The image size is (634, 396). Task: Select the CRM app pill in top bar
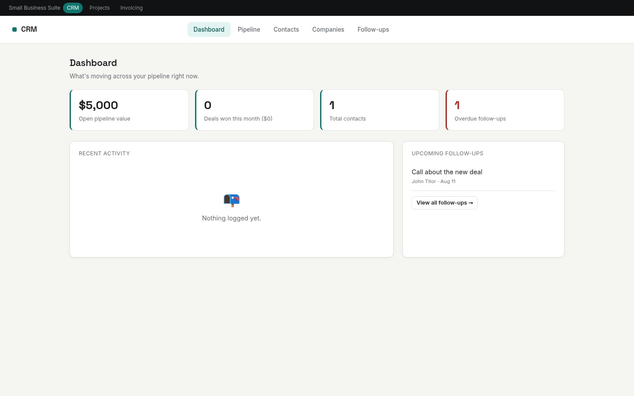pyautogui.click(x=73, y=8)
